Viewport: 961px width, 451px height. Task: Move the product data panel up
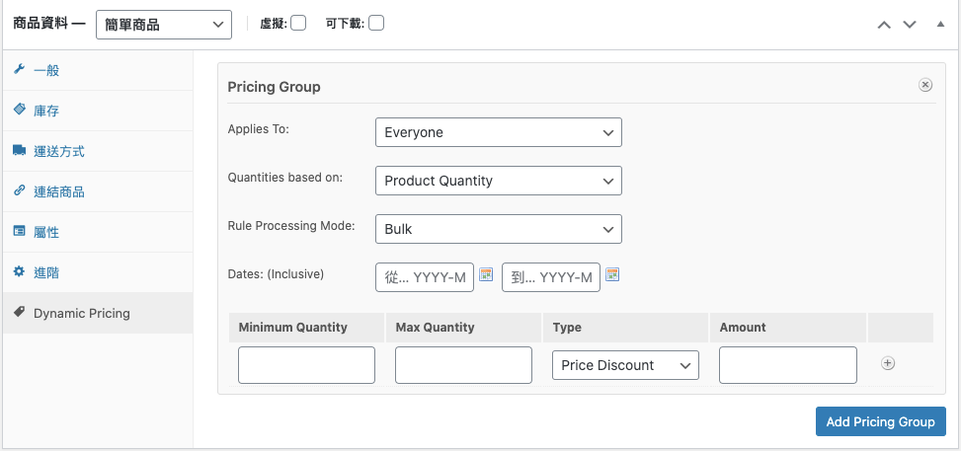[x=884, y=24]
